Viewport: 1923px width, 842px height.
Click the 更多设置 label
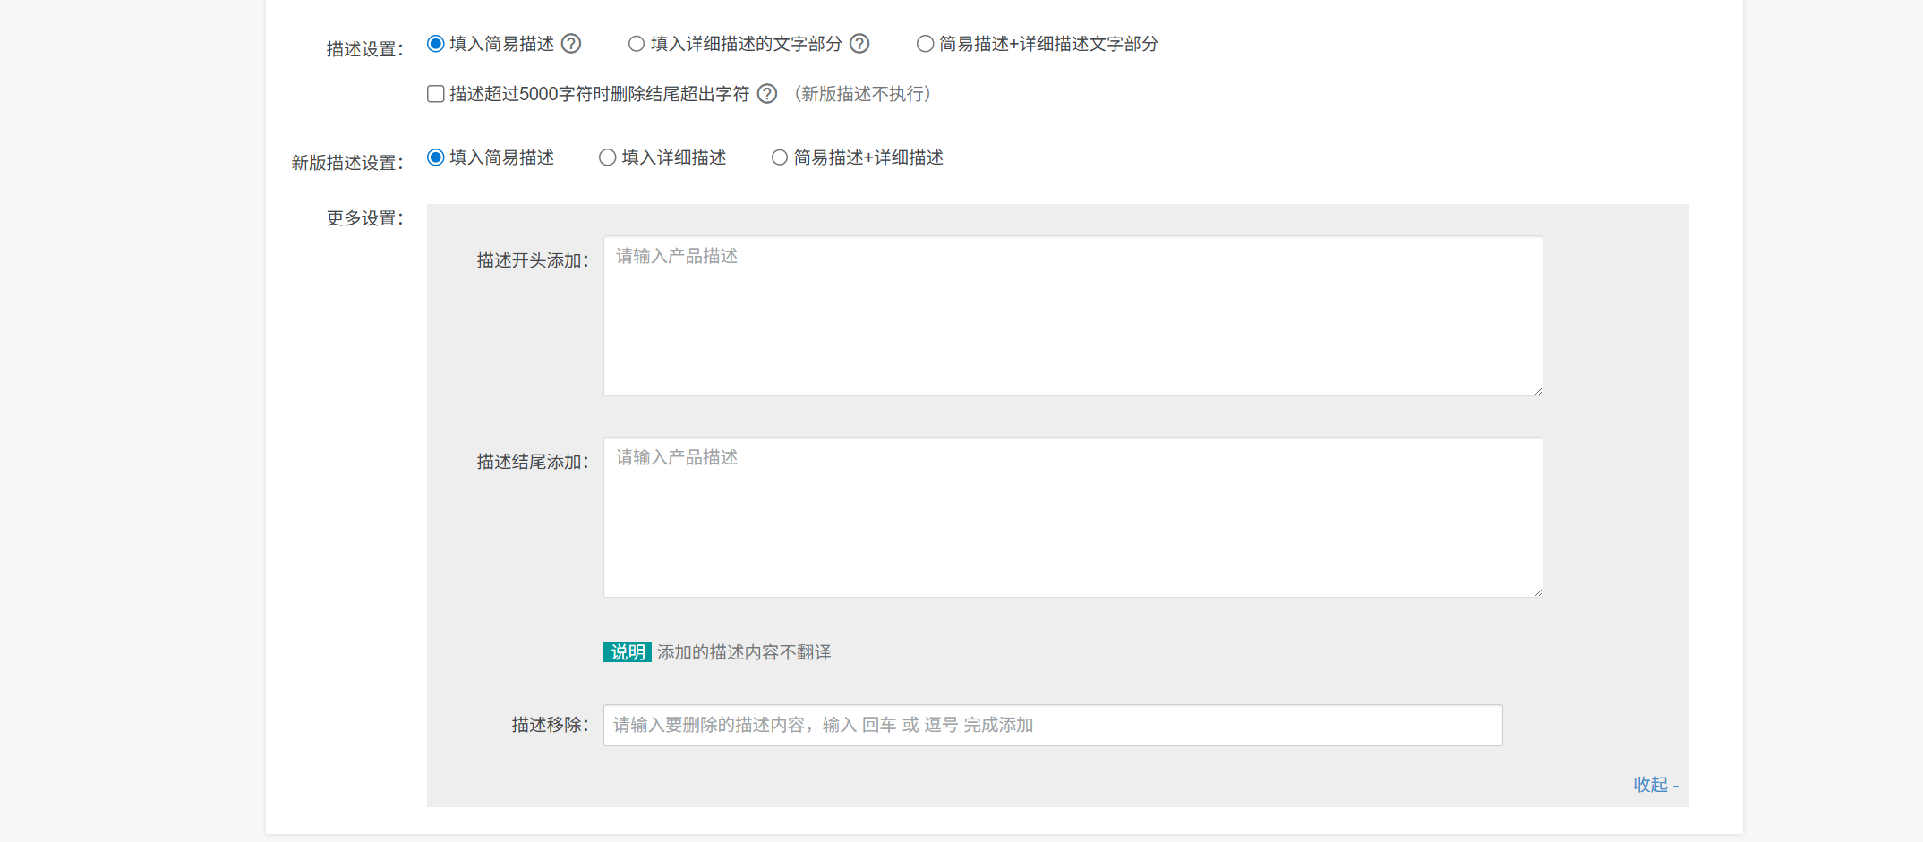[364, 218]
